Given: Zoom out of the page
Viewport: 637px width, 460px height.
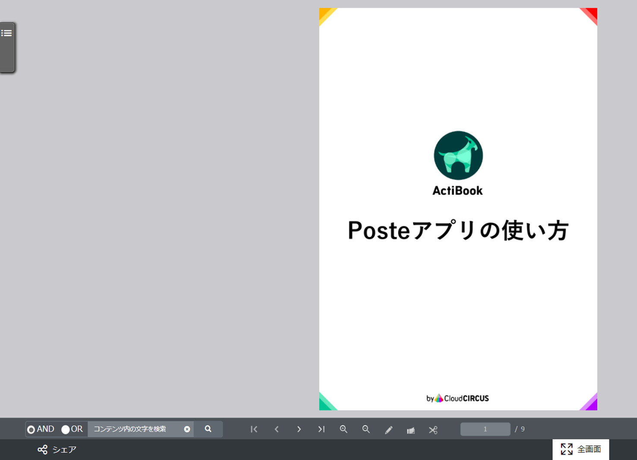Looking at the screenshot, I should coord(366,429).
